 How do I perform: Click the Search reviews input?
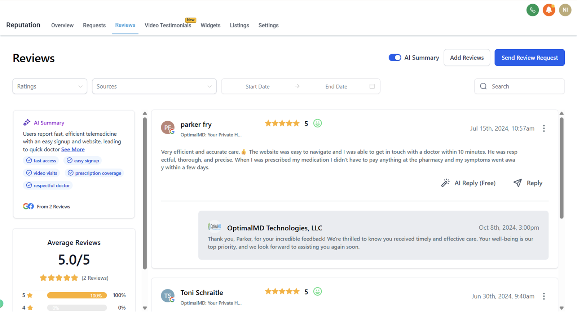click(x=519, y=86)
